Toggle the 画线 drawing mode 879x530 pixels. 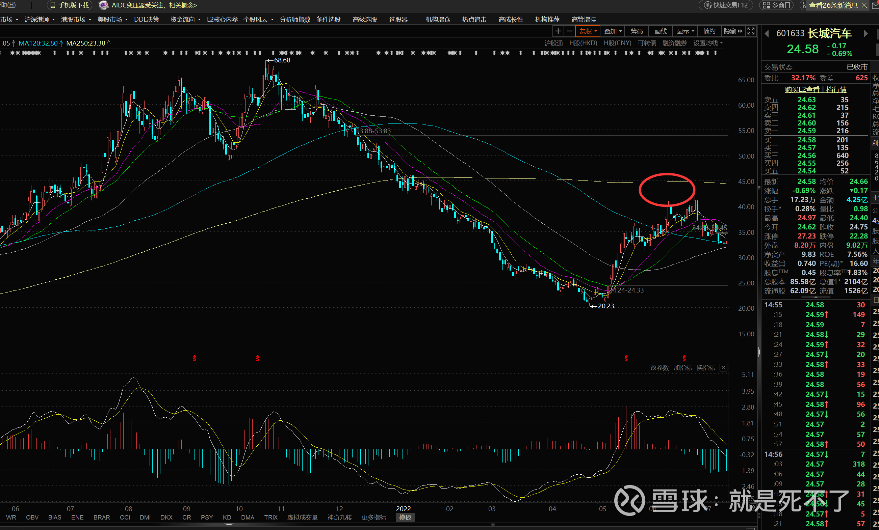pyautogui.click(x=661, y=31)
